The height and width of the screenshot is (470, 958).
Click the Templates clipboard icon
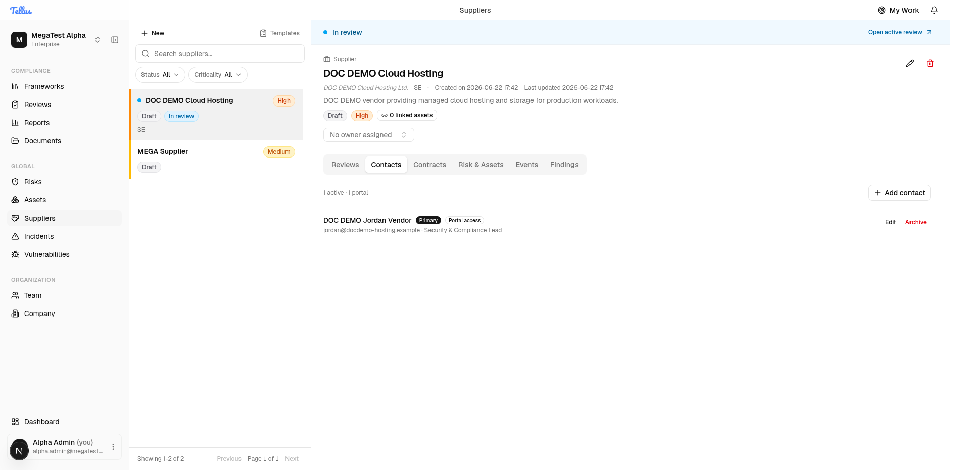(263, 33)
